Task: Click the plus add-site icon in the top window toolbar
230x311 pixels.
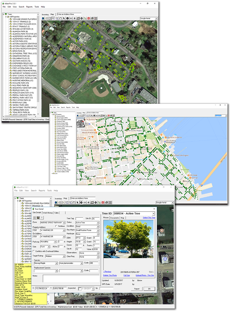Action: tap(75, 18)
